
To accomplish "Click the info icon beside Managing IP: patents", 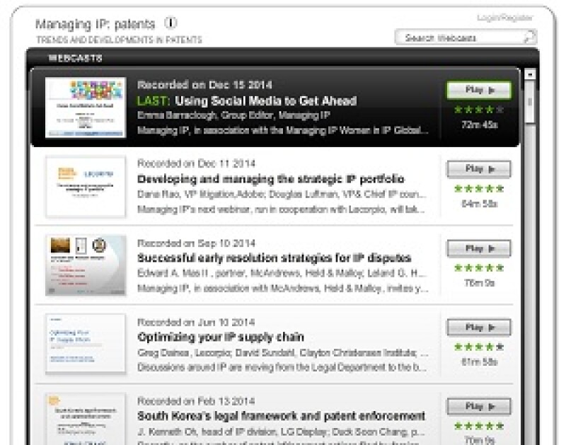I will click(171, 23).
